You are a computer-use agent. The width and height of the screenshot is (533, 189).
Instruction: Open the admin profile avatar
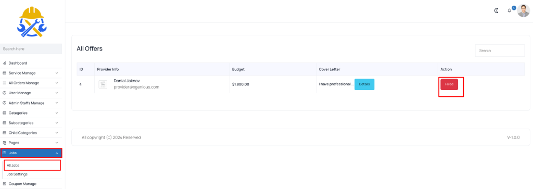[x=524, y=10]
